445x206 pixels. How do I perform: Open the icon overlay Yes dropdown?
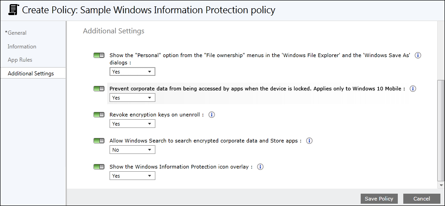point(132,176)
